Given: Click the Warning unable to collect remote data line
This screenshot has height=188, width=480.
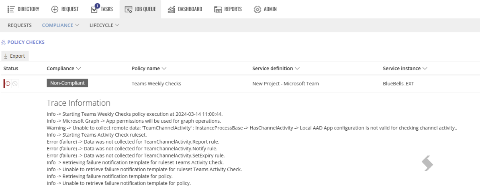Looking at the screenshot, I should (x=252, y=128).
